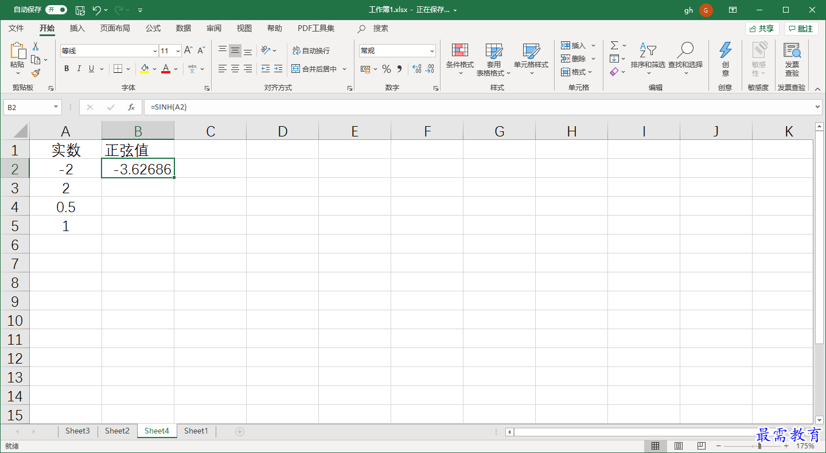Apply Increase Font Size icon
The image size is (826, 453).
pos(188,50)
